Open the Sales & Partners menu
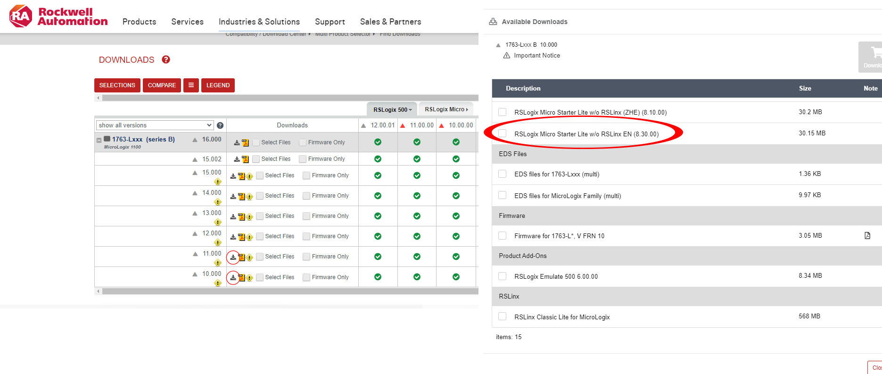 (390, 22)
